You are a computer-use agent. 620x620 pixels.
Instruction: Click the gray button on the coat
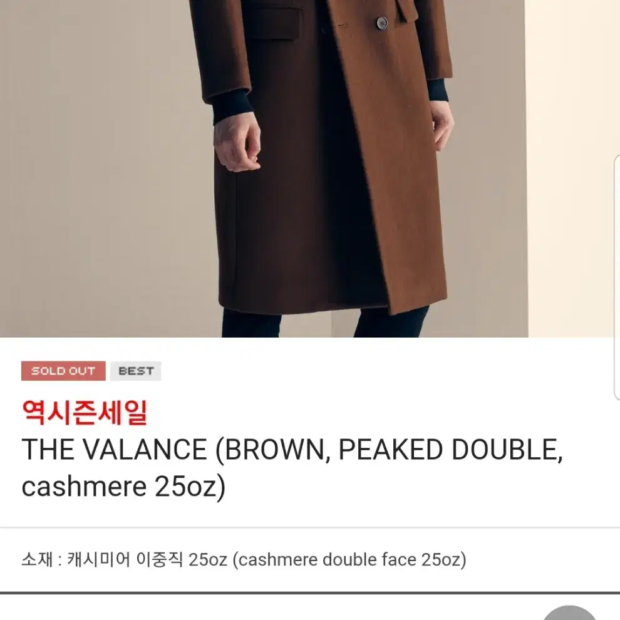point(381,23)
